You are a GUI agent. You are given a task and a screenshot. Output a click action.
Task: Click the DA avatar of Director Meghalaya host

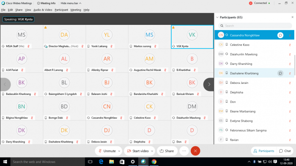[x=64, y=35]
